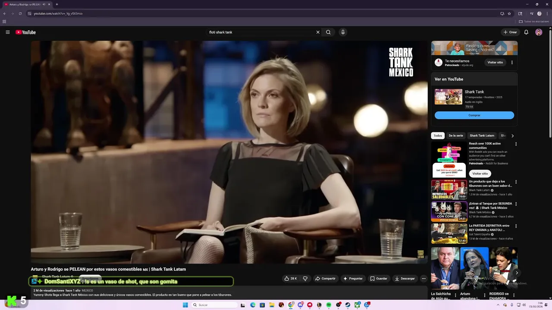Click the main video player frame

[229, 152]
